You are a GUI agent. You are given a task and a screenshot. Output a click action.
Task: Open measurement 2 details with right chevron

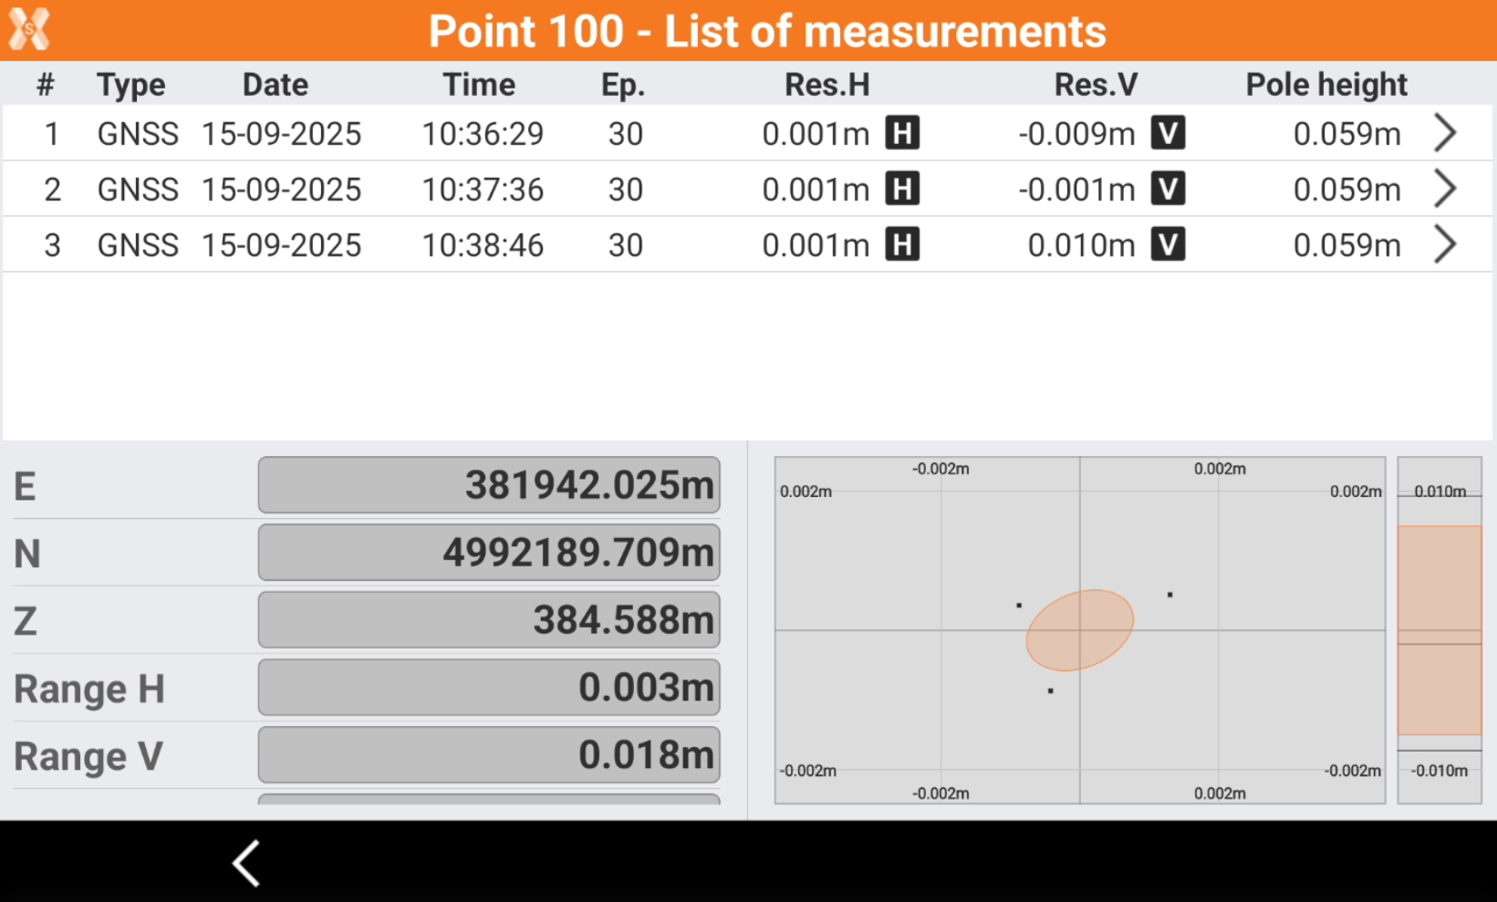click(1444, 189)
